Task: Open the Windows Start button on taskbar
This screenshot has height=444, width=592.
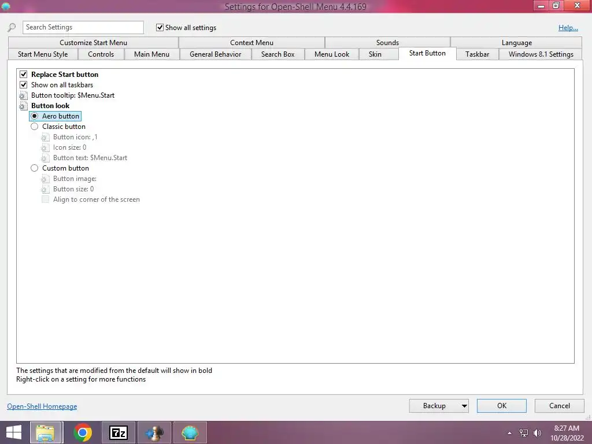Action: pyautogui.click(x=14, y=432)
